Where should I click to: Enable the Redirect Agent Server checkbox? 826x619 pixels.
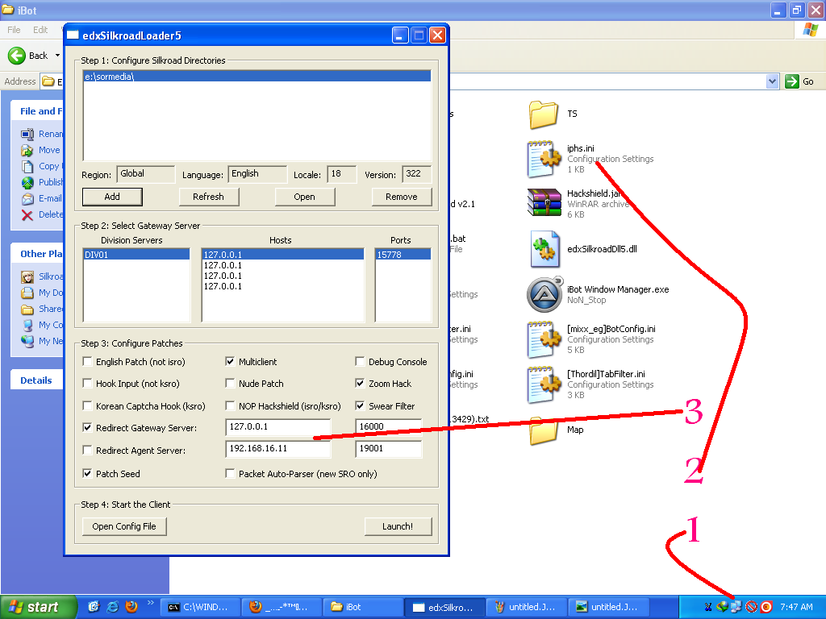[87, 450]
